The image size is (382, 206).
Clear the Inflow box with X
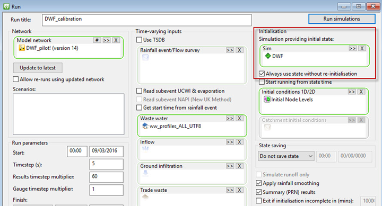click(239, 142)
